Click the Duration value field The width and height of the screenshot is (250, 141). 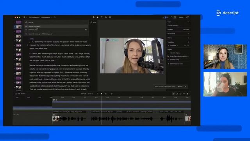(x=186, y=29)
